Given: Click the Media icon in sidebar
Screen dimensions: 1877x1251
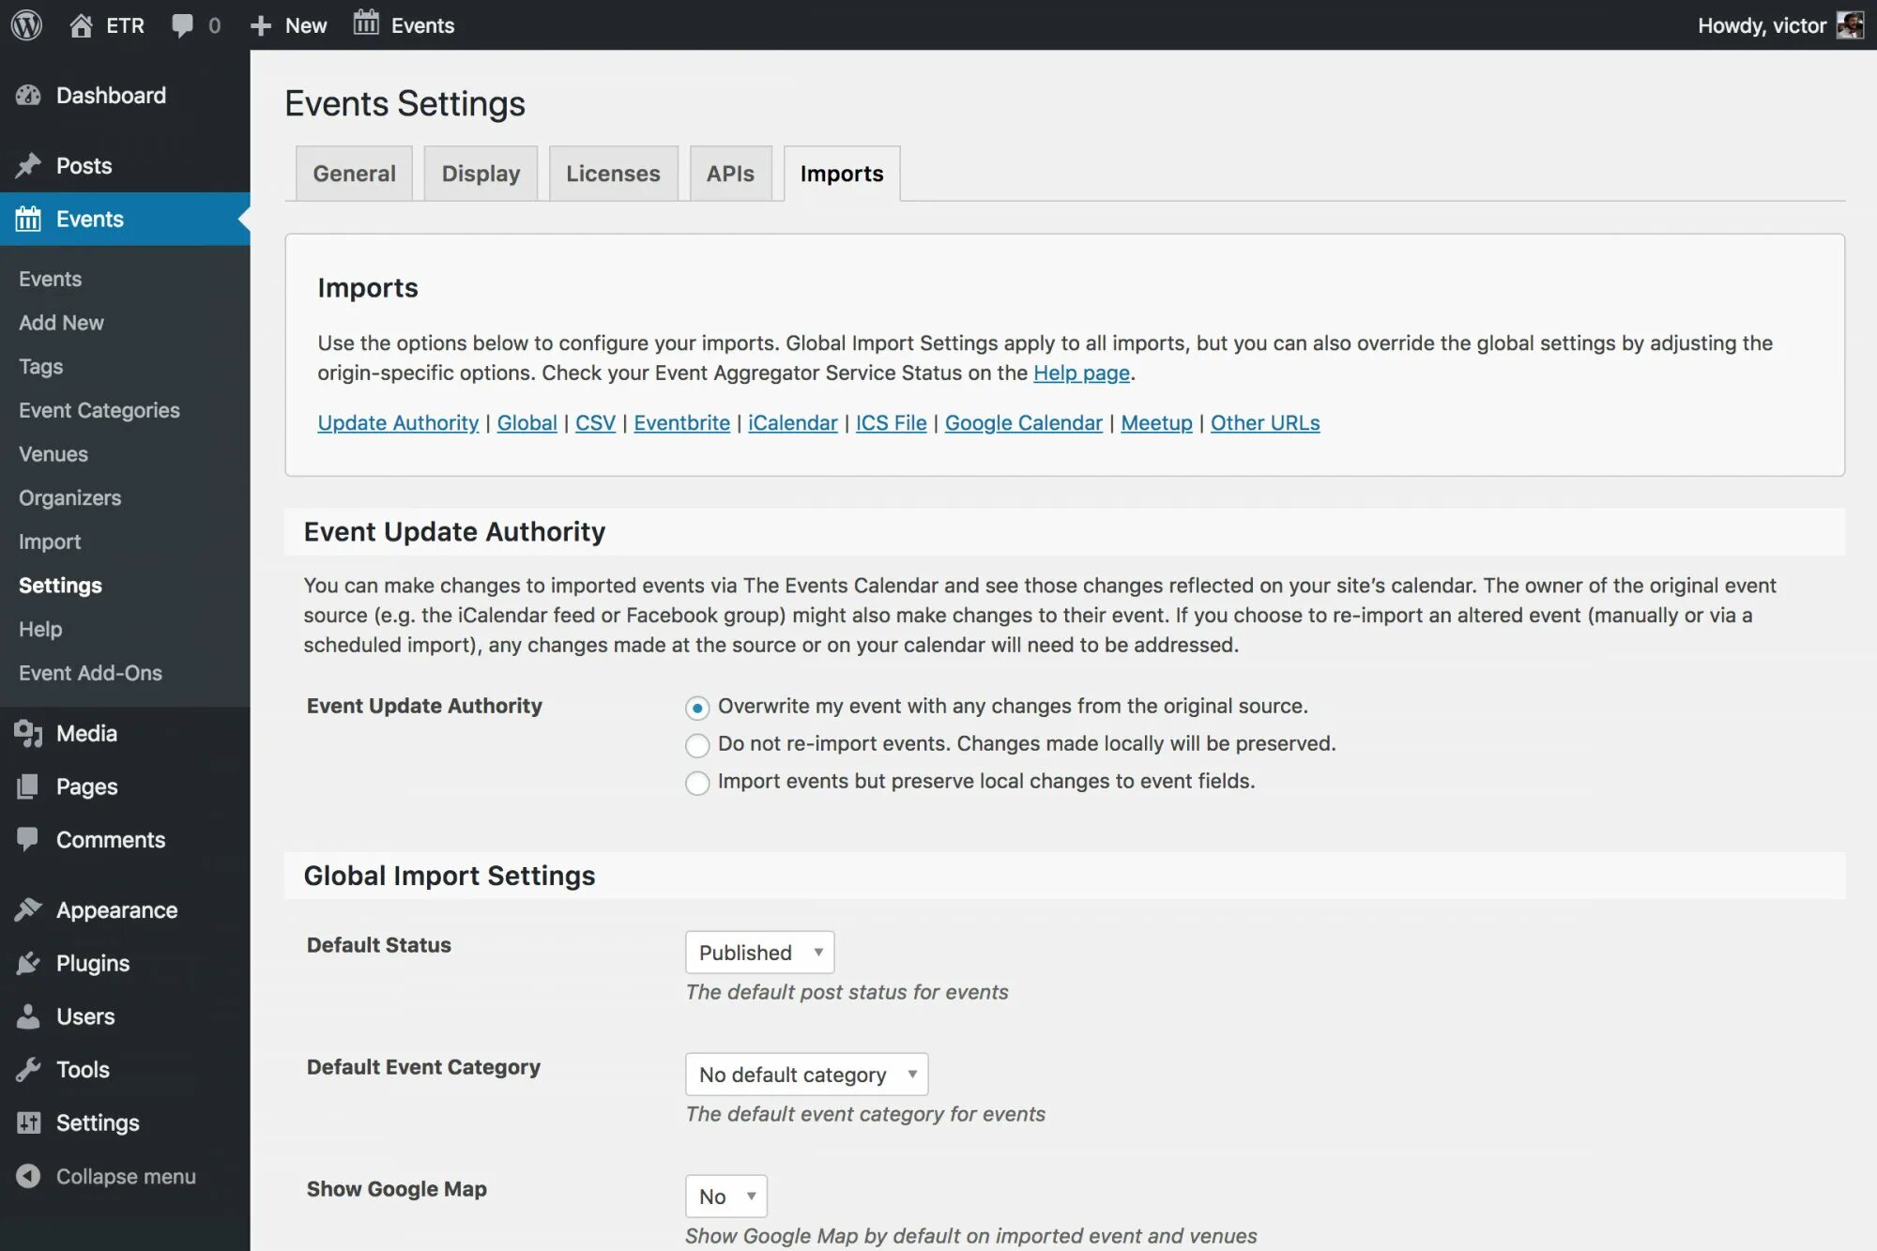Looking at the screenshot, I should pos(28,733).
